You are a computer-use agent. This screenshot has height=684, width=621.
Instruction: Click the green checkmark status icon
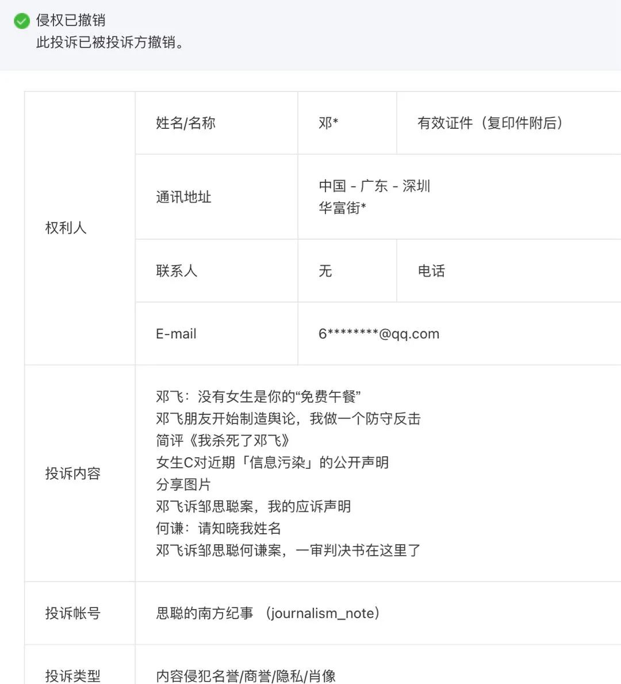coord(22,21)
